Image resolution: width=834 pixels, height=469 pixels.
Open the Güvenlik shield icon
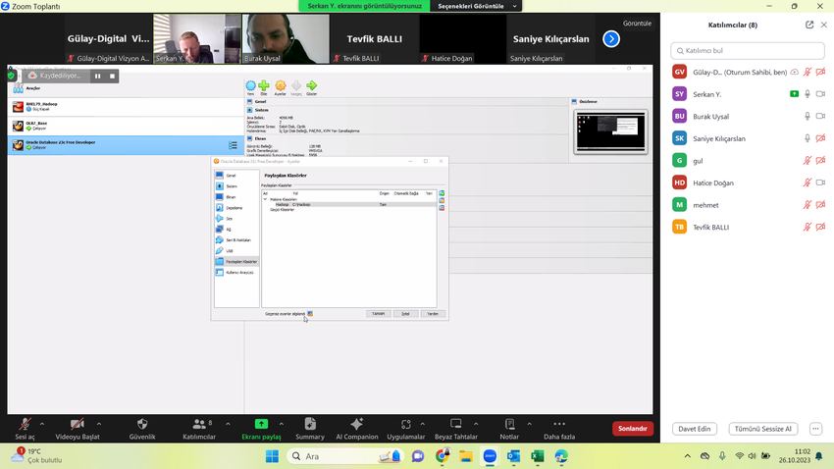pyautogui.click(x=142, y=424)
